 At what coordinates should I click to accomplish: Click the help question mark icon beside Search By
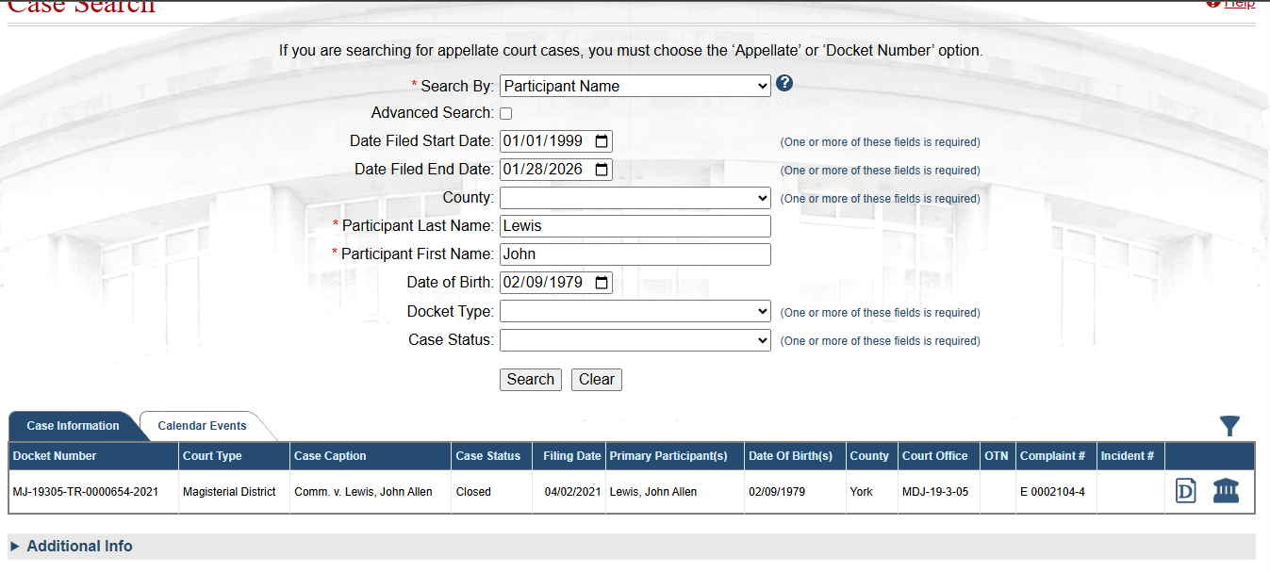(784, 84)
